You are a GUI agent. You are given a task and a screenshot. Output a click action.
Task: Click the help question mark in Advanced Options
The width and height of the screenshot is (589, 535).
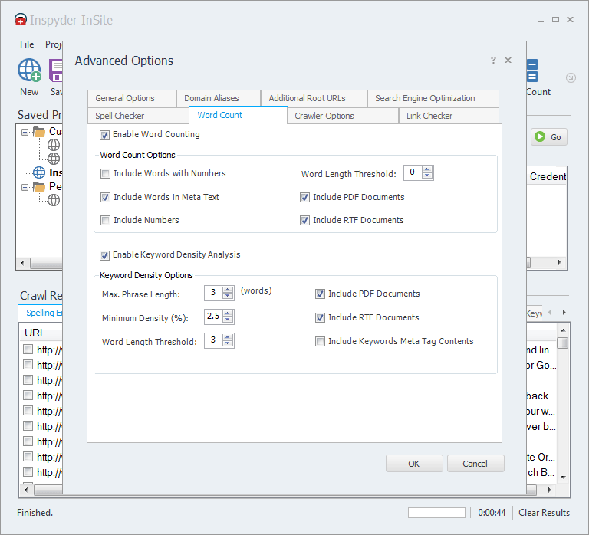tap(493, 60)
